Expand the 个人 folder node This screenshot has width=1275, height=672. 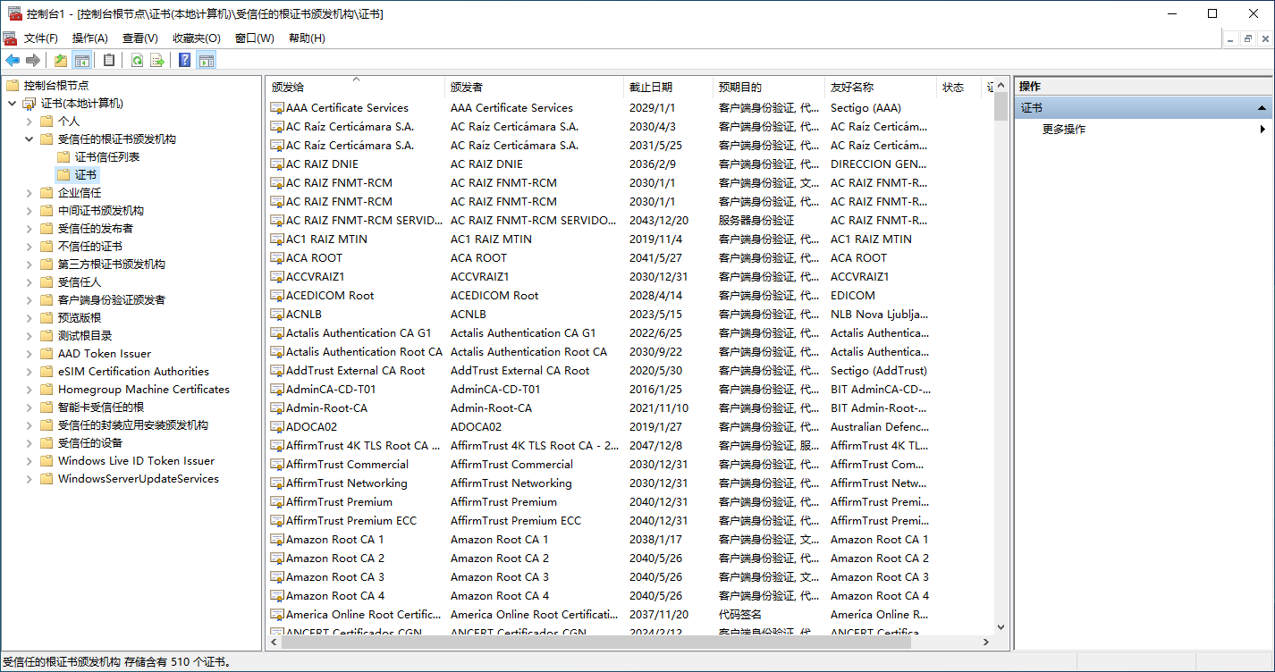tap(29, 122)
